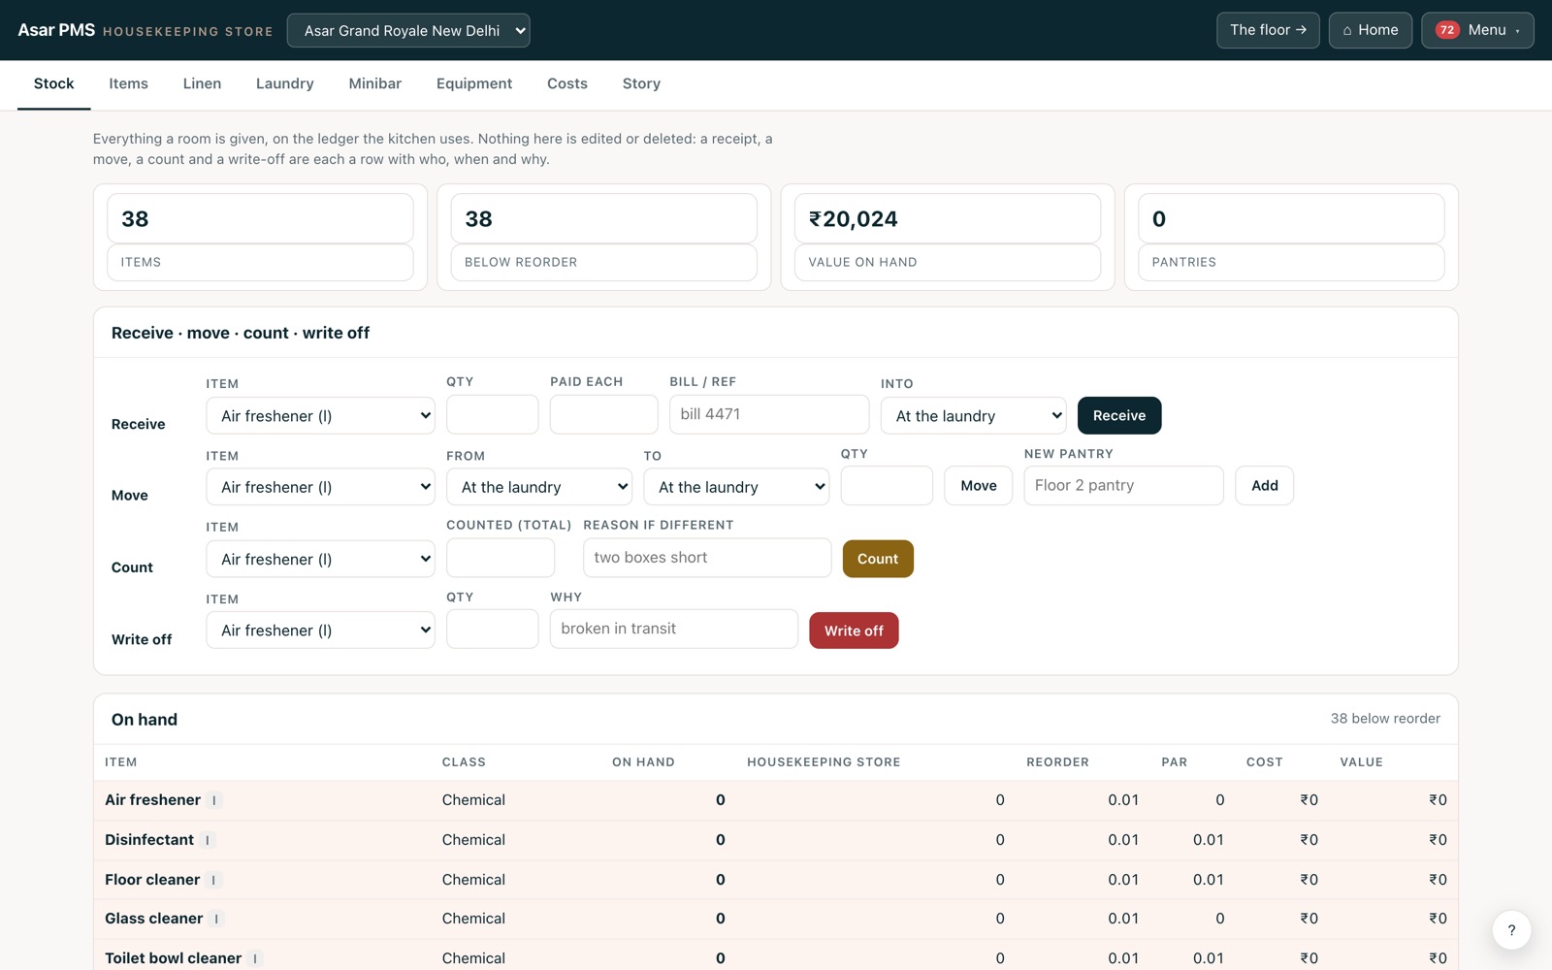This screenshot has height=970, width=1552.
Task: Open the Count row item dropdown
Action: [320, 559]
